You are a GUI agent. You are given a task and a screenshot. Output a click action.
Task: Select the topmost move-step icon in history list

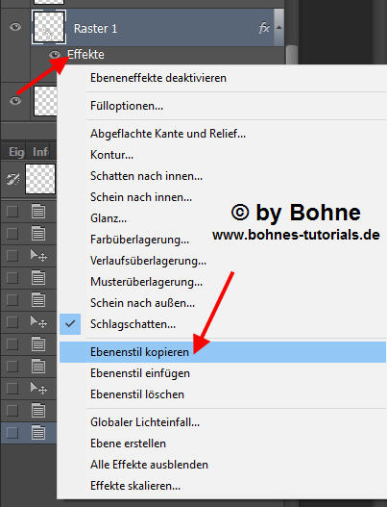click(38, 256)
